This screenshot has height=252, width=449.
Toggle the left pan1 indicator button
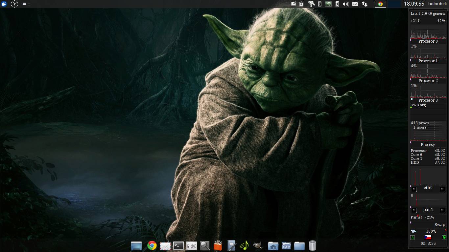click(414, 210)
